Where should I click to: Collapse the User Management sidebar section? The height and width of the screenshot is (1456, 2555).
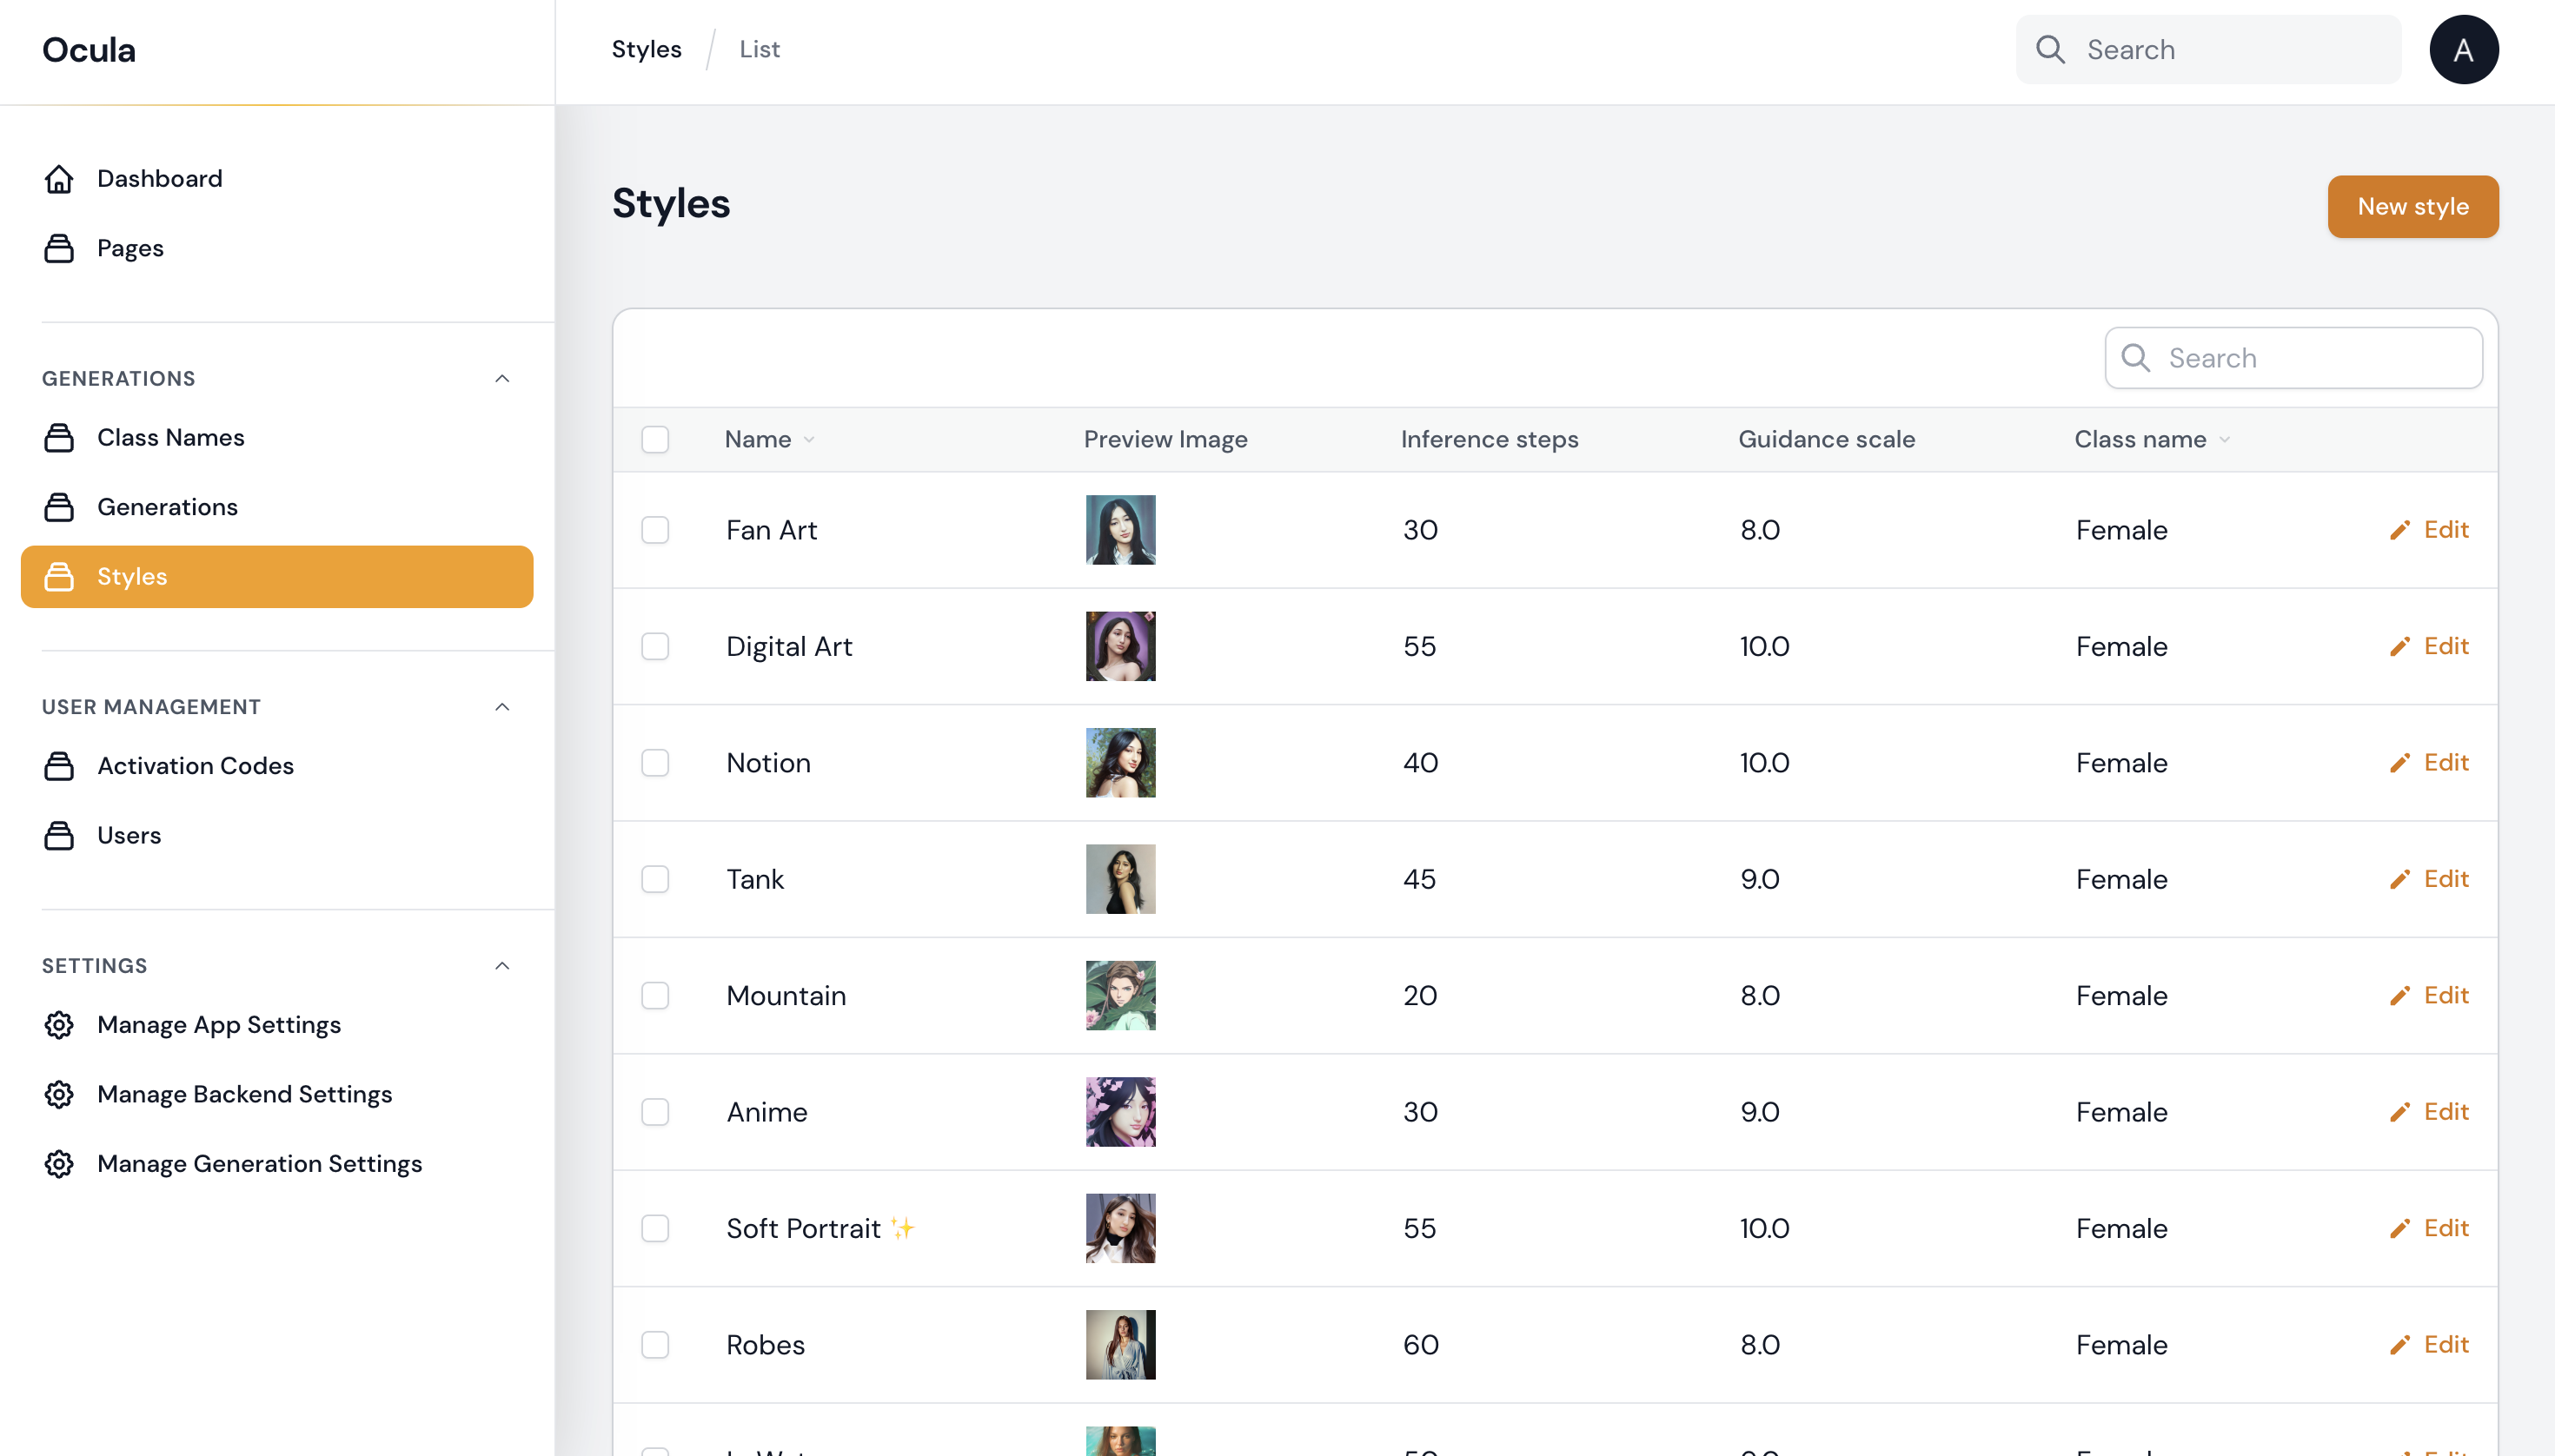502,707
